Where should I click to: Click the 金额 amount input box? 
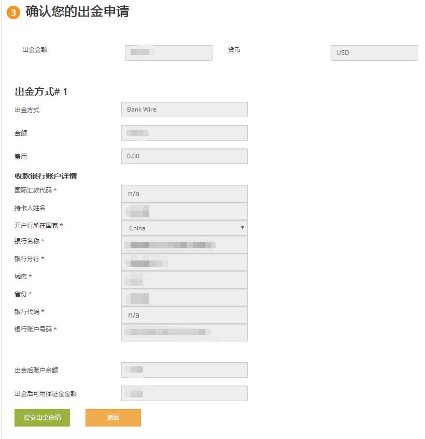point(184,133)
